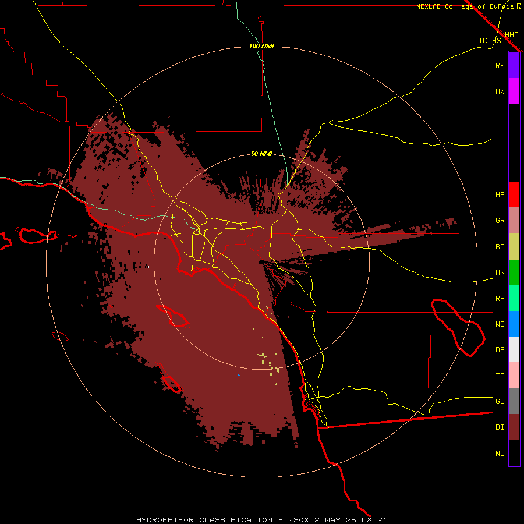Click the '50 NMI' range ring label

pyautogui.click(x=261, y=154)
